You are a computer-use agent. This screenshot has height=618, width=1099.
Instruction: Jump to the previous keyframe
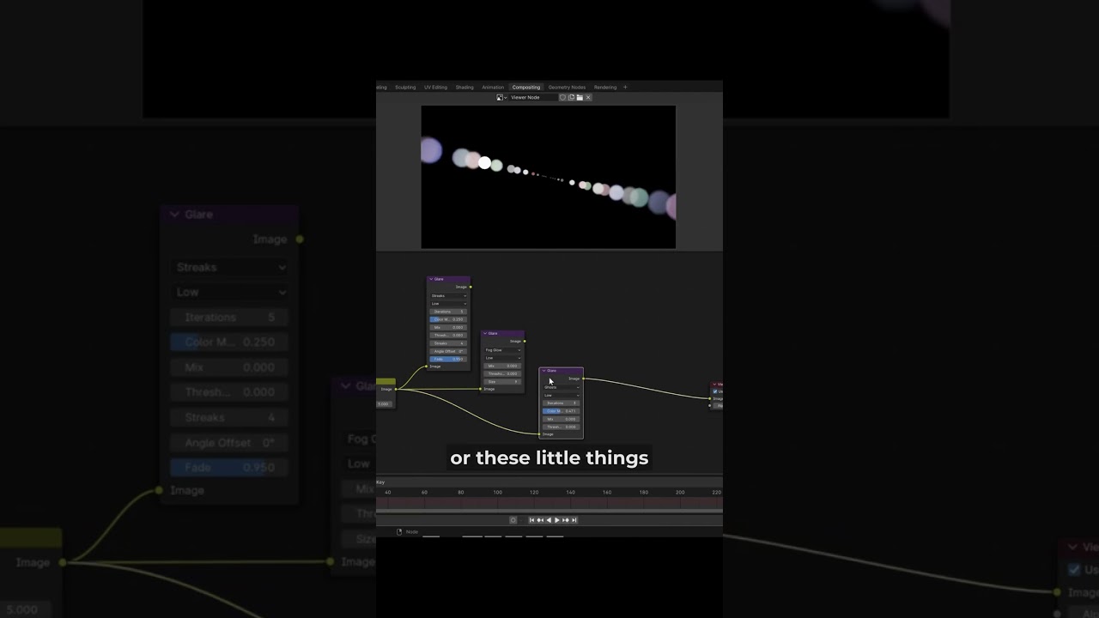(x=540, y=520)
